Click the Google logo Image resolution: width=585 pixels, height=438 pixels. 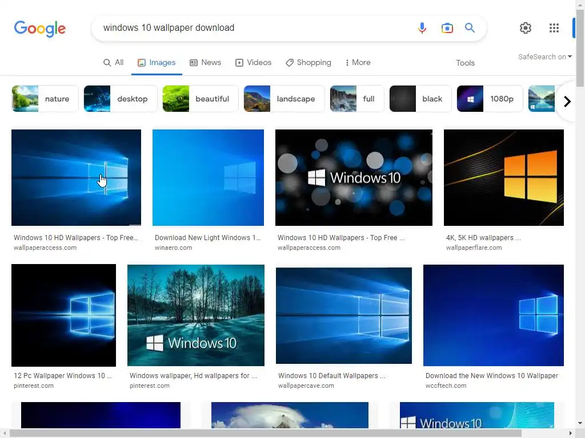40,29
